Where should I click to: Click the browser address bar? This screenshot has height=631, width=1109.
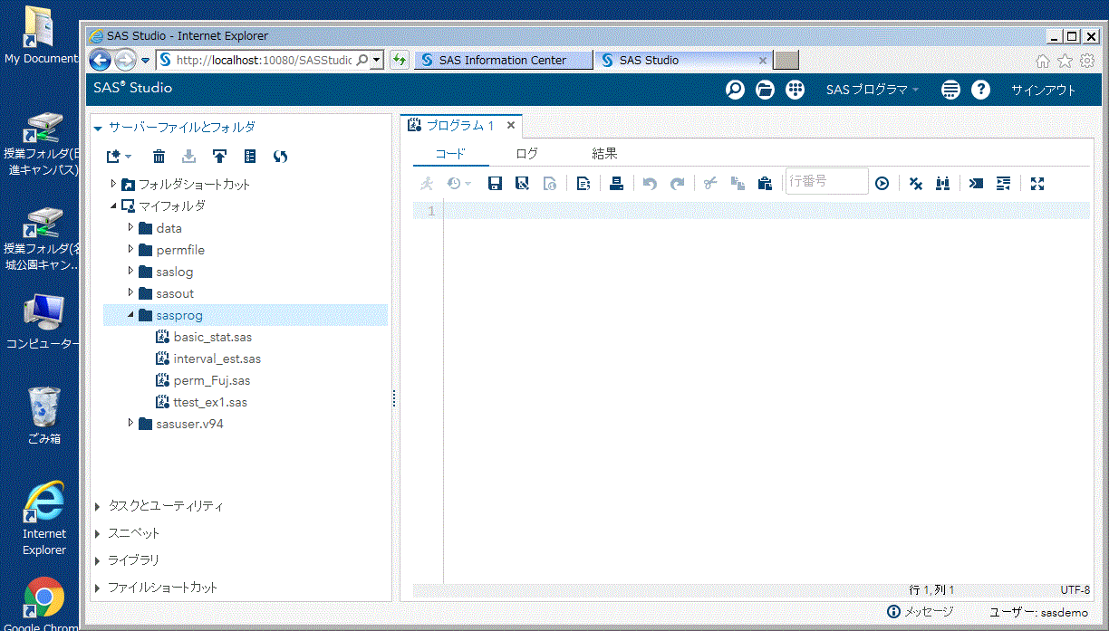point(264,61)
